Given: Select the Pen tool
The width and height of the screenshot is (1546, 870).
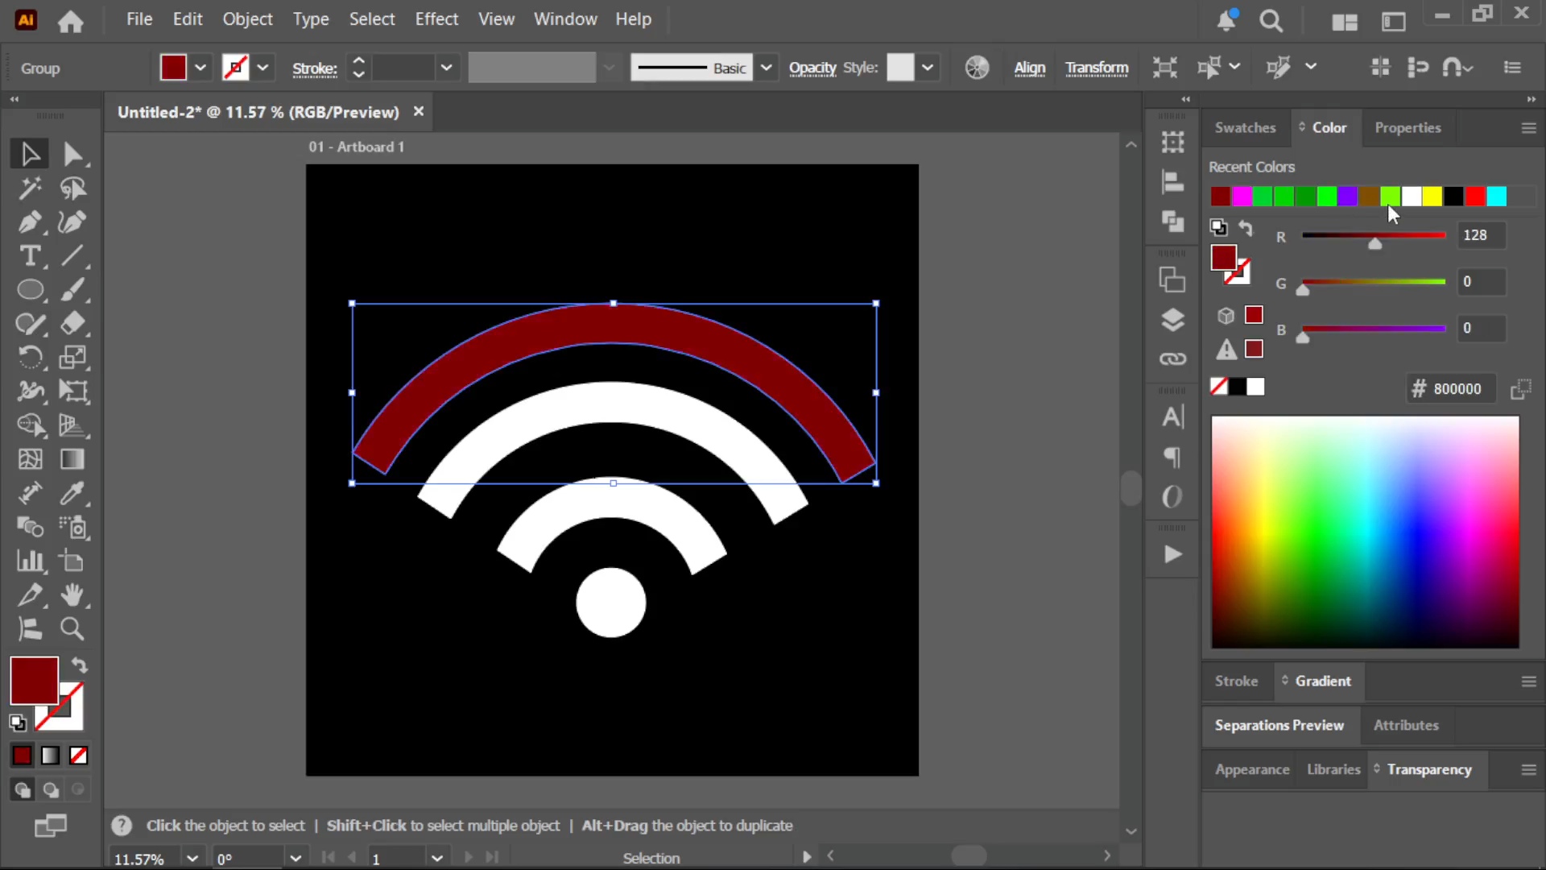Looking at the screenshot, I should (x=30, y=222).
